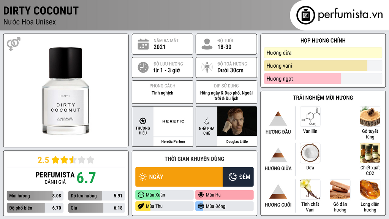Screen dimensions: 389x219
Task: Click the Dirty Coconut bottle product image
Action: tap(66, 91)
